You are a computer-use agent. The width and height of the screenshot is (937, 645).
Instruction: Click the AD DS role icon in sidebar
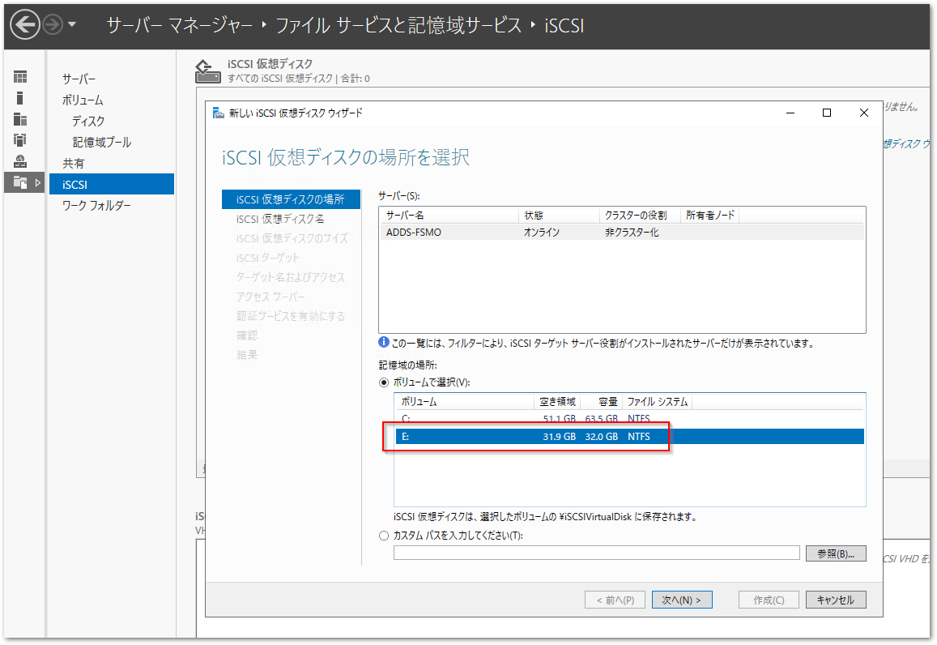[x=20, y=140]
